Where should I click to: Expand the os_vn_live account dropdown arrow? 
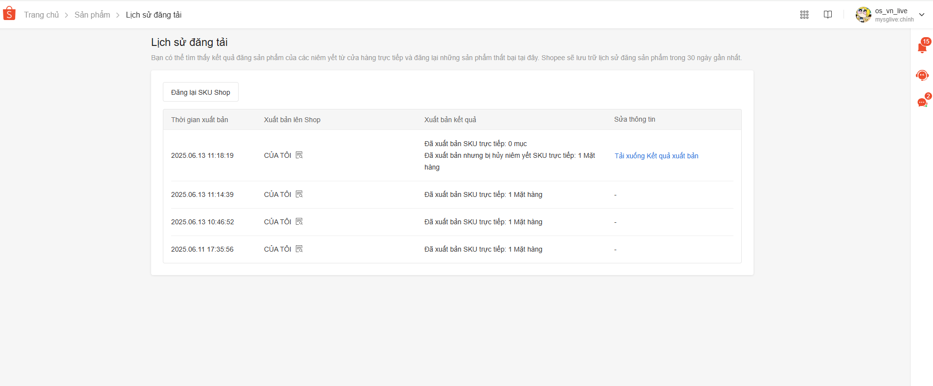point(922,15)
